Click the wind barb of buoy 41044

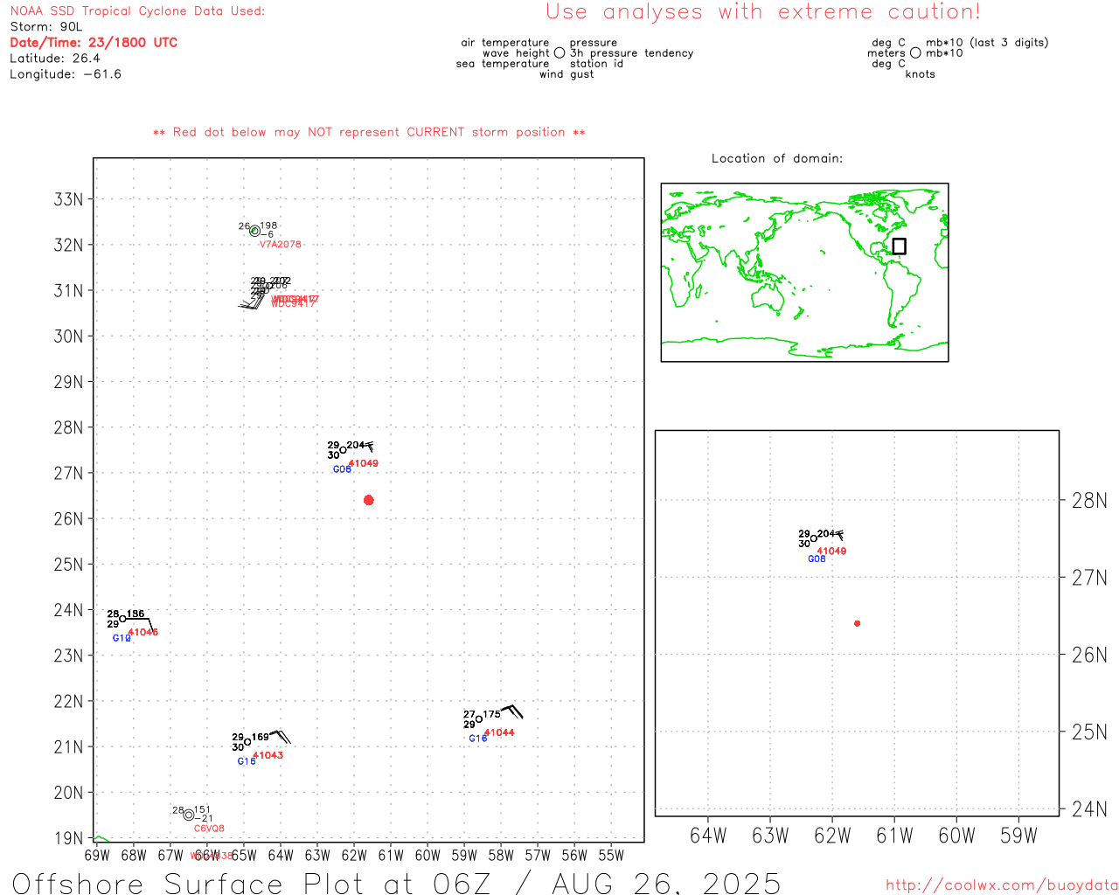(512, 711)
